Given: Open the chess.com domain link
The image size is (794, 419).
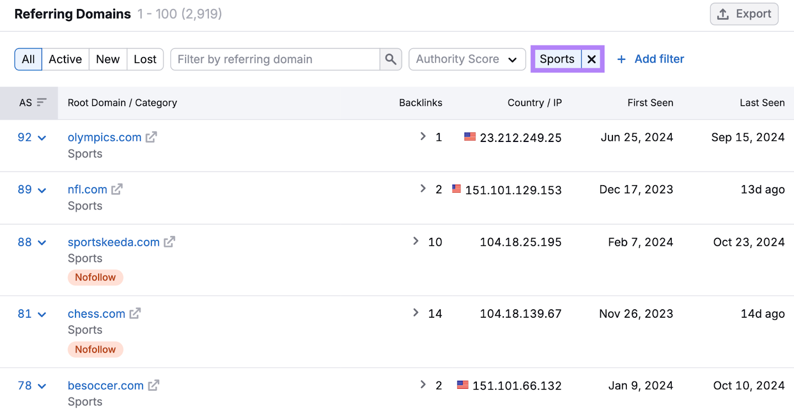Looking at the screenshot, I should tap(96, 314).
